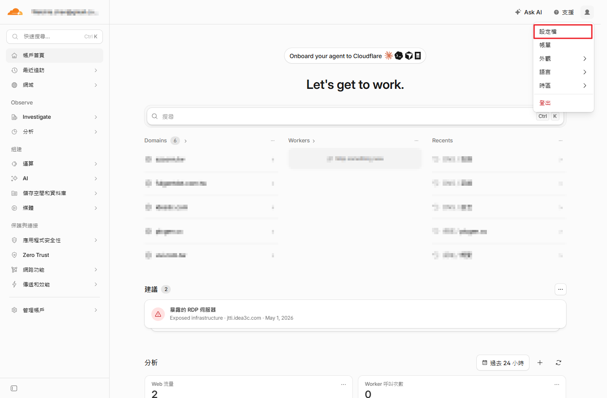The image size is (607, 398).
Task: Click the Ask AI sparkle button
Action: pyautogui.click(x=529, y=12)
